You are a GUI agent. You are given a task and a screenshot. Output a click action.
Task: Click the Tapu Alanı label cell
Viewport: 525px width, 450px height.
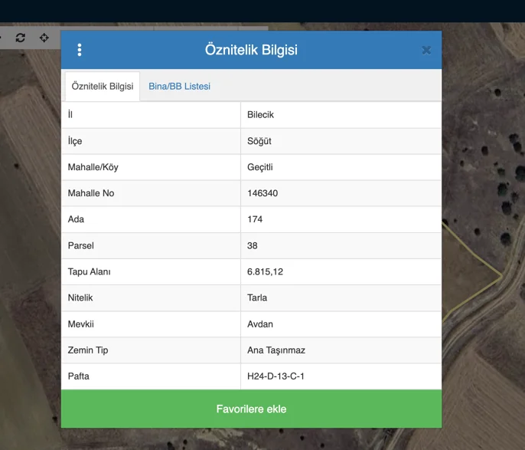tap(151, 271)
